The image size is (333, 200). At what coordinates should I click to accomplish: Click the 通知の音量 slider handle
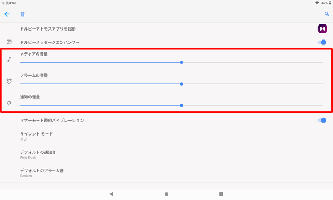[181, 106]
